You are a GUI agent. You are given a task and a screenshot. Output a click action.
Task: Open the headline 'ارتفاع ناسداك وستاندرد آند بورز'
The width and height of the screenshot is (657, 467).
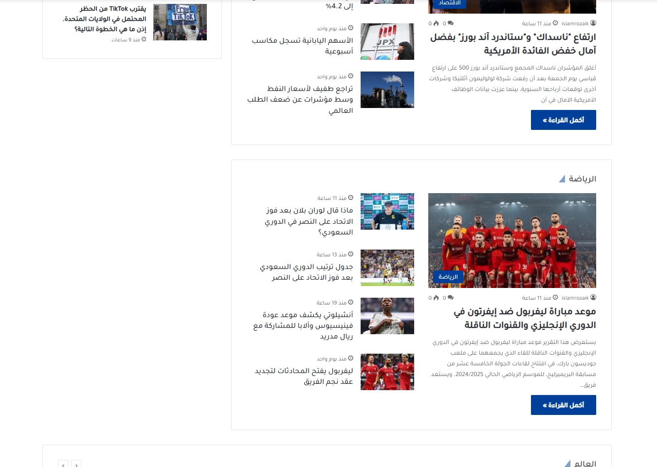pyautogui.click(x=513, y=44)
